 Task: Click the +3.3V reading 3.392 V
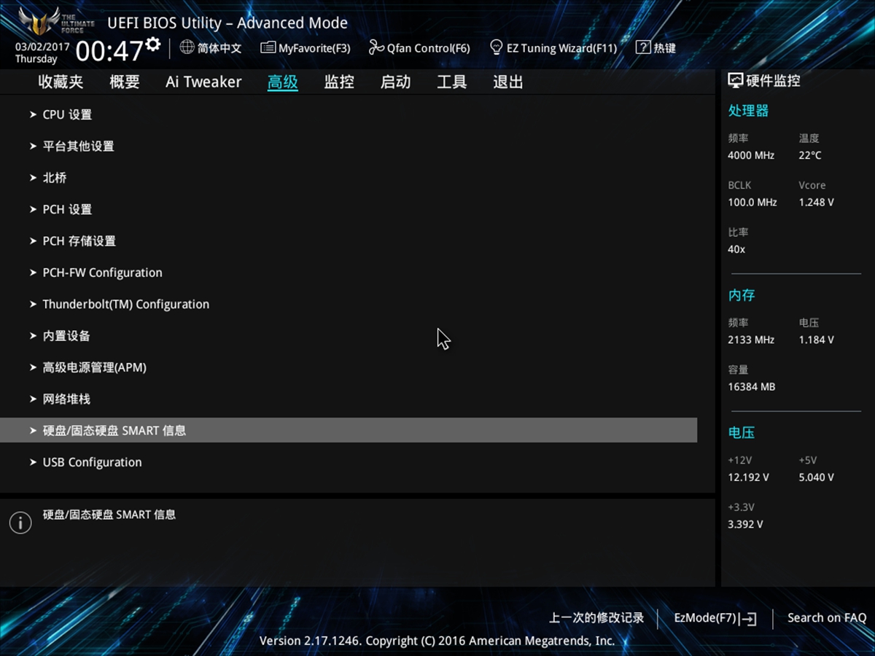point(745,524)
